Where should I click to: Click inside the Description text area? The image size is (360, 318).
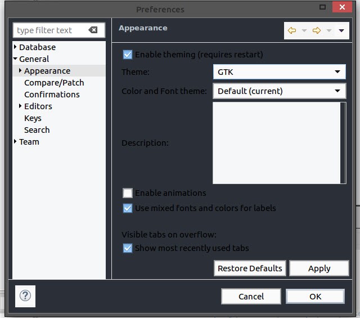(277, 143)
